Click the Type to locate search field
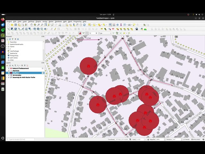This screenshot has height=154, width=205. pyautogui.click(x=20, y=140)
